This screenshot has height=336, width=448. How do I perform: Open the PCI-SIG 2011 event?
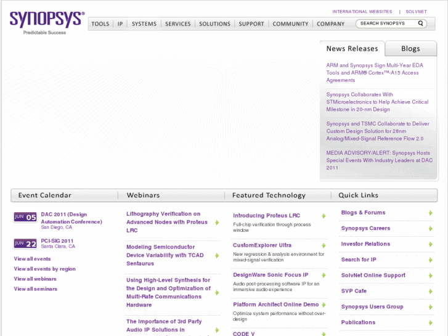[x=57, y=241]
